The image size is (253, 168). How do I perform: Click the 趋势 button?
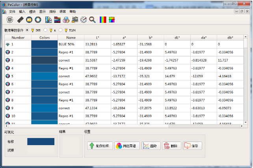click(x=151, y=146)
